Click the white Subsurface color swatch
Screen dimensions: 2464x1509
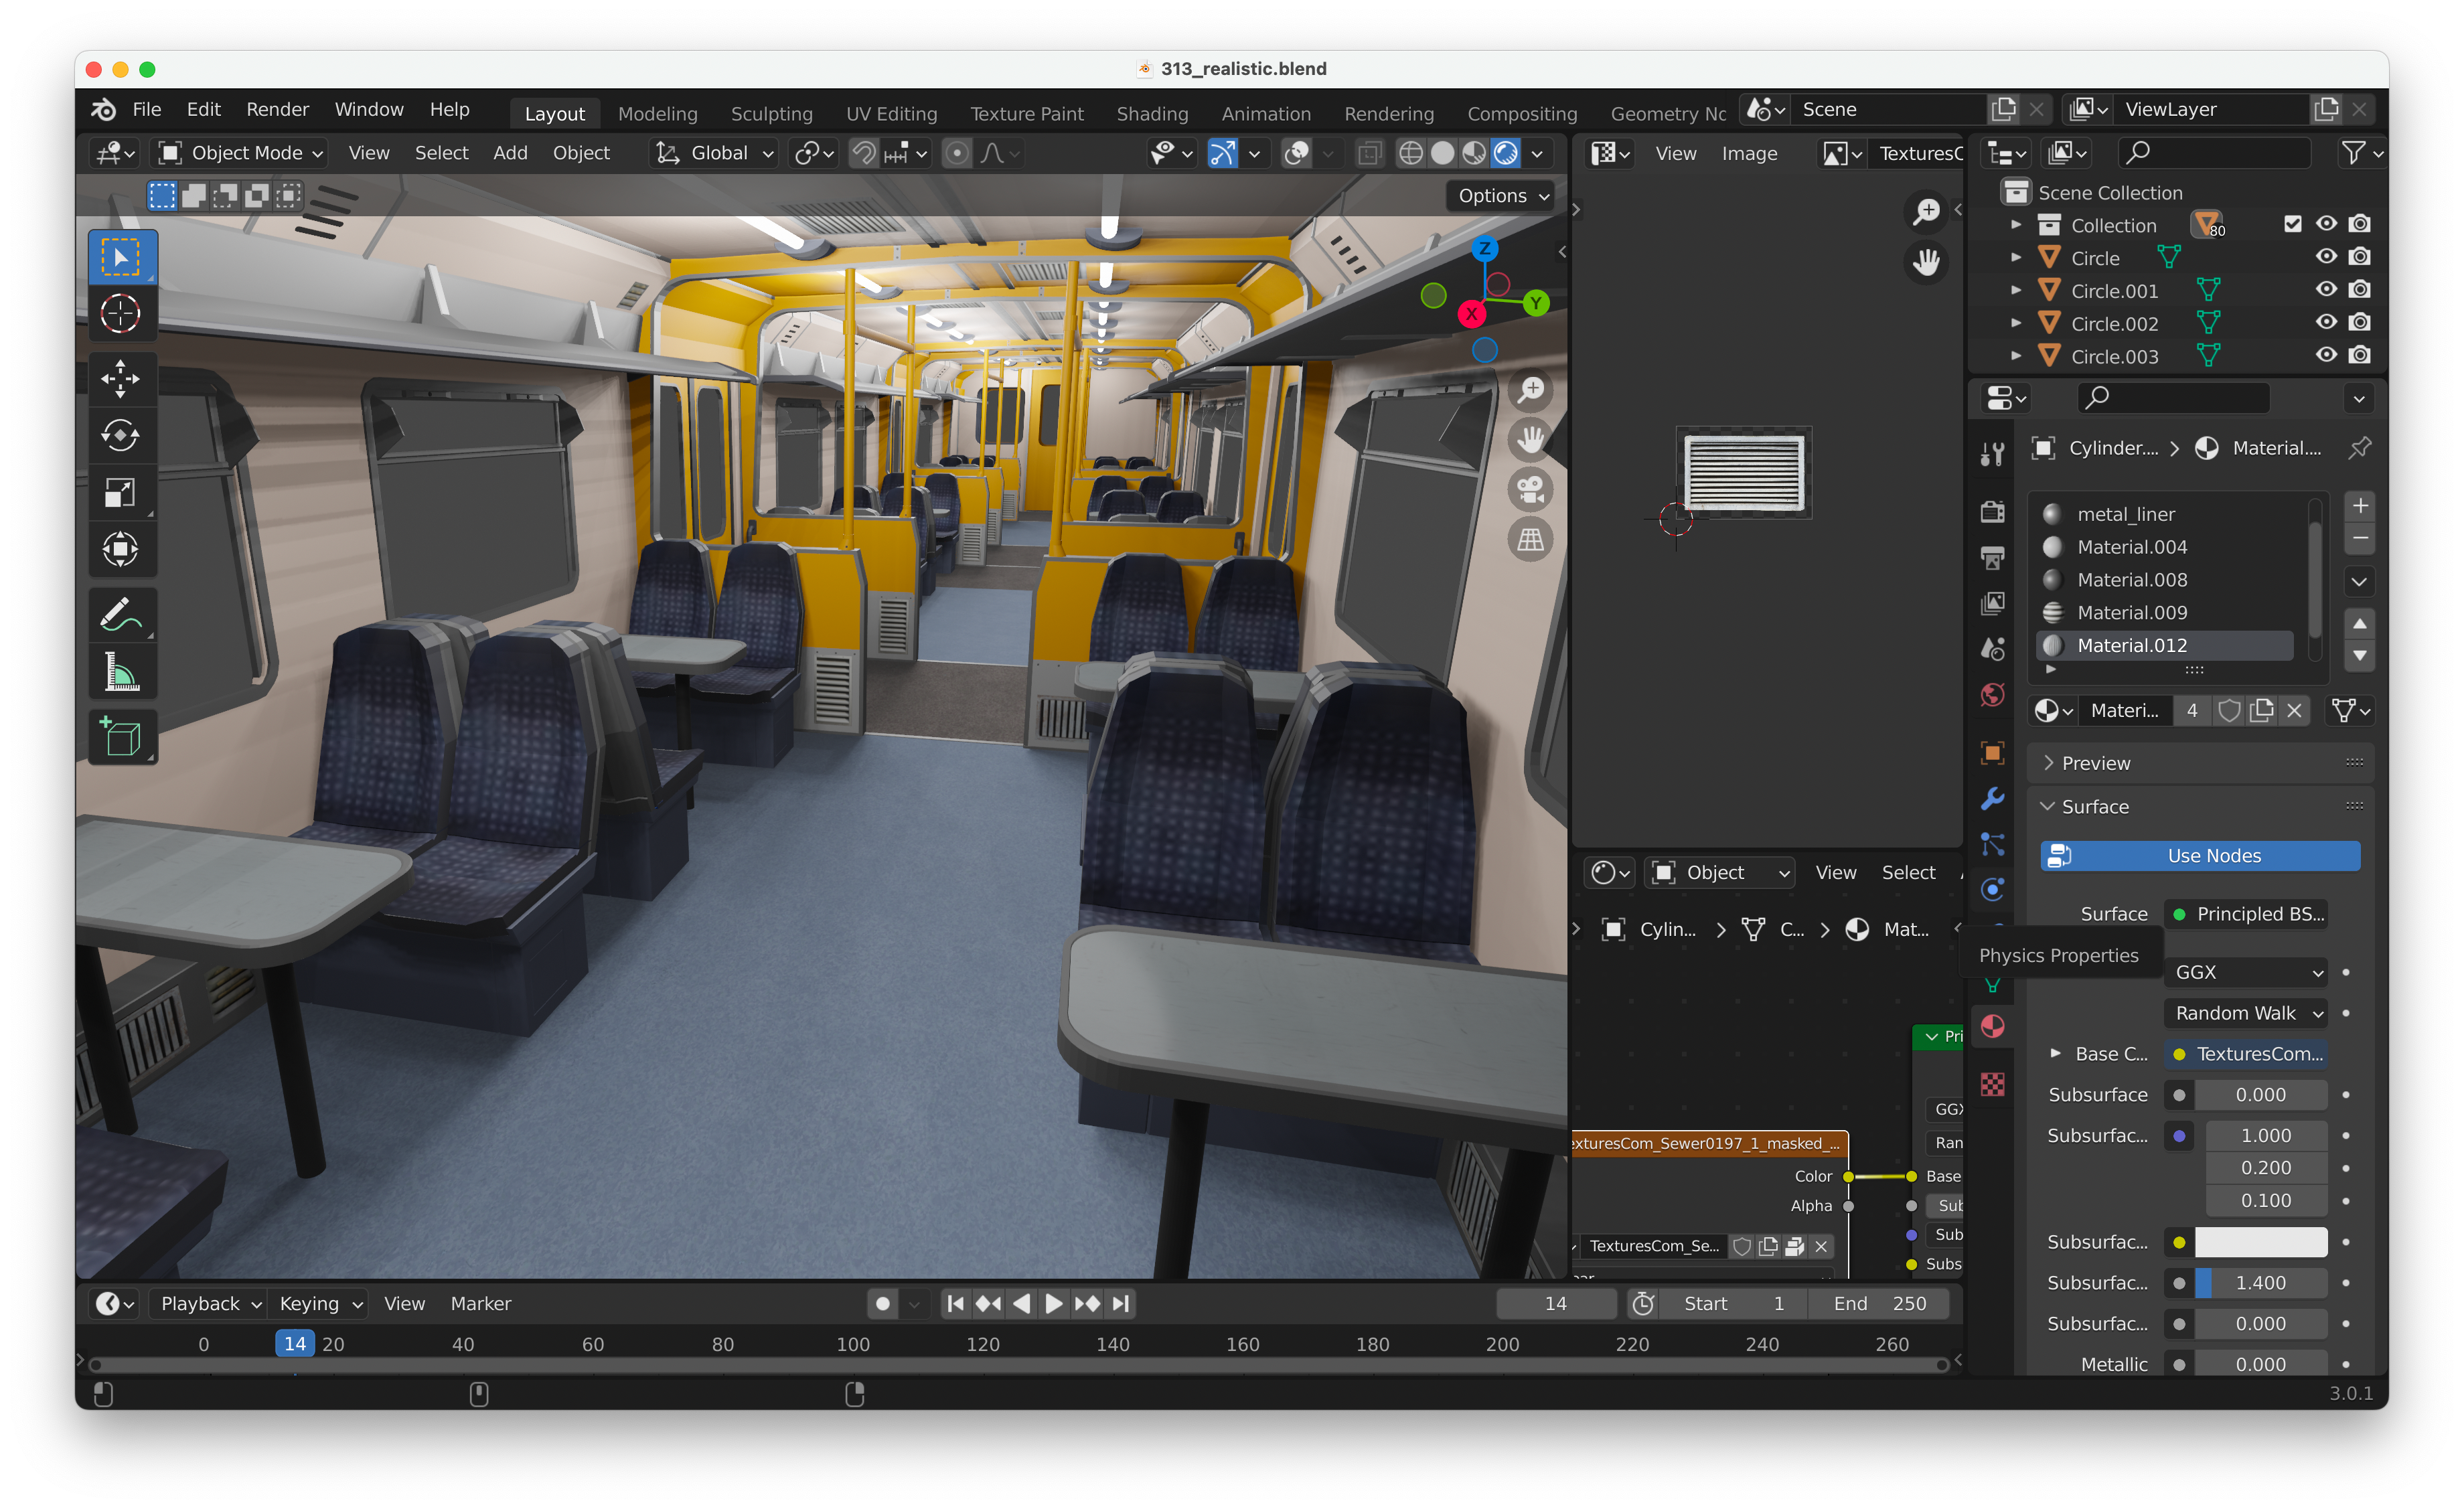click(2260, 1242)
